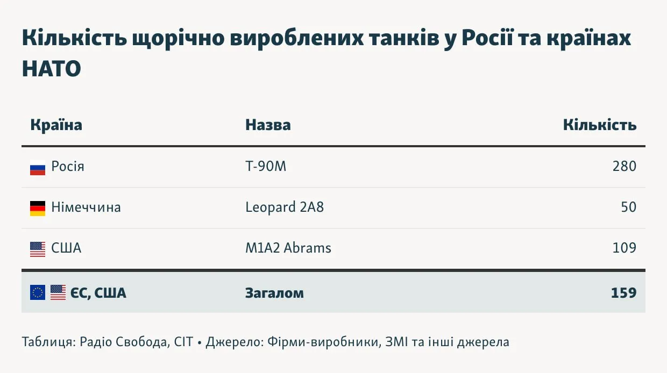
Task: Click the total value 159
Action: pos(623,293)
